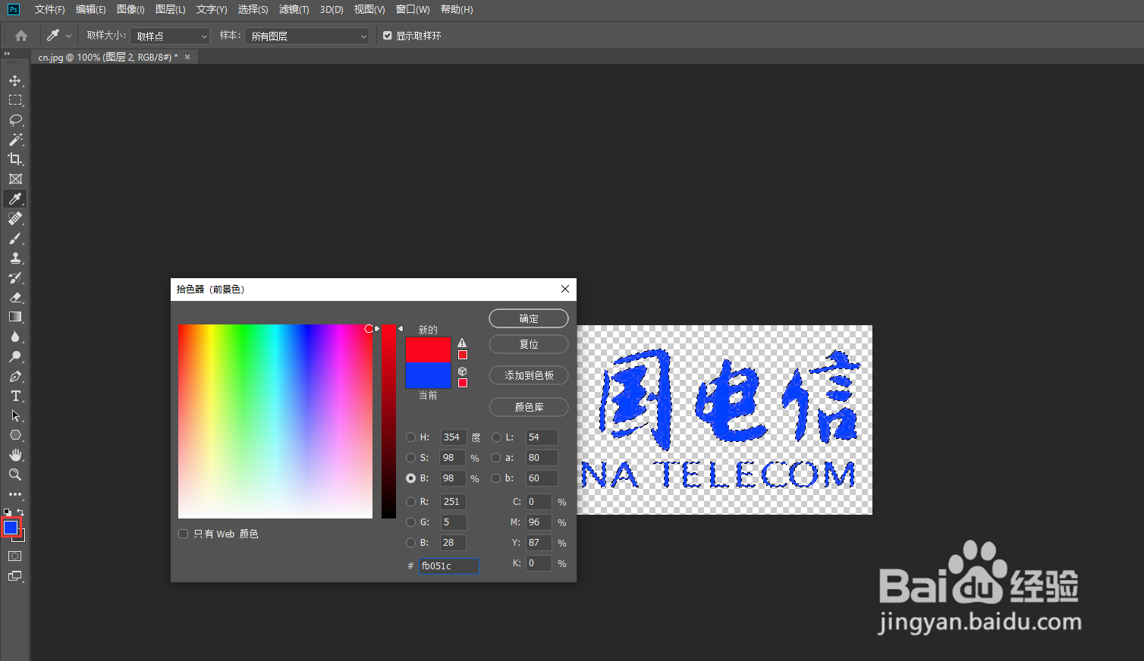Select the Crop tool
The image size is (1144, 661).
[15, 159]
